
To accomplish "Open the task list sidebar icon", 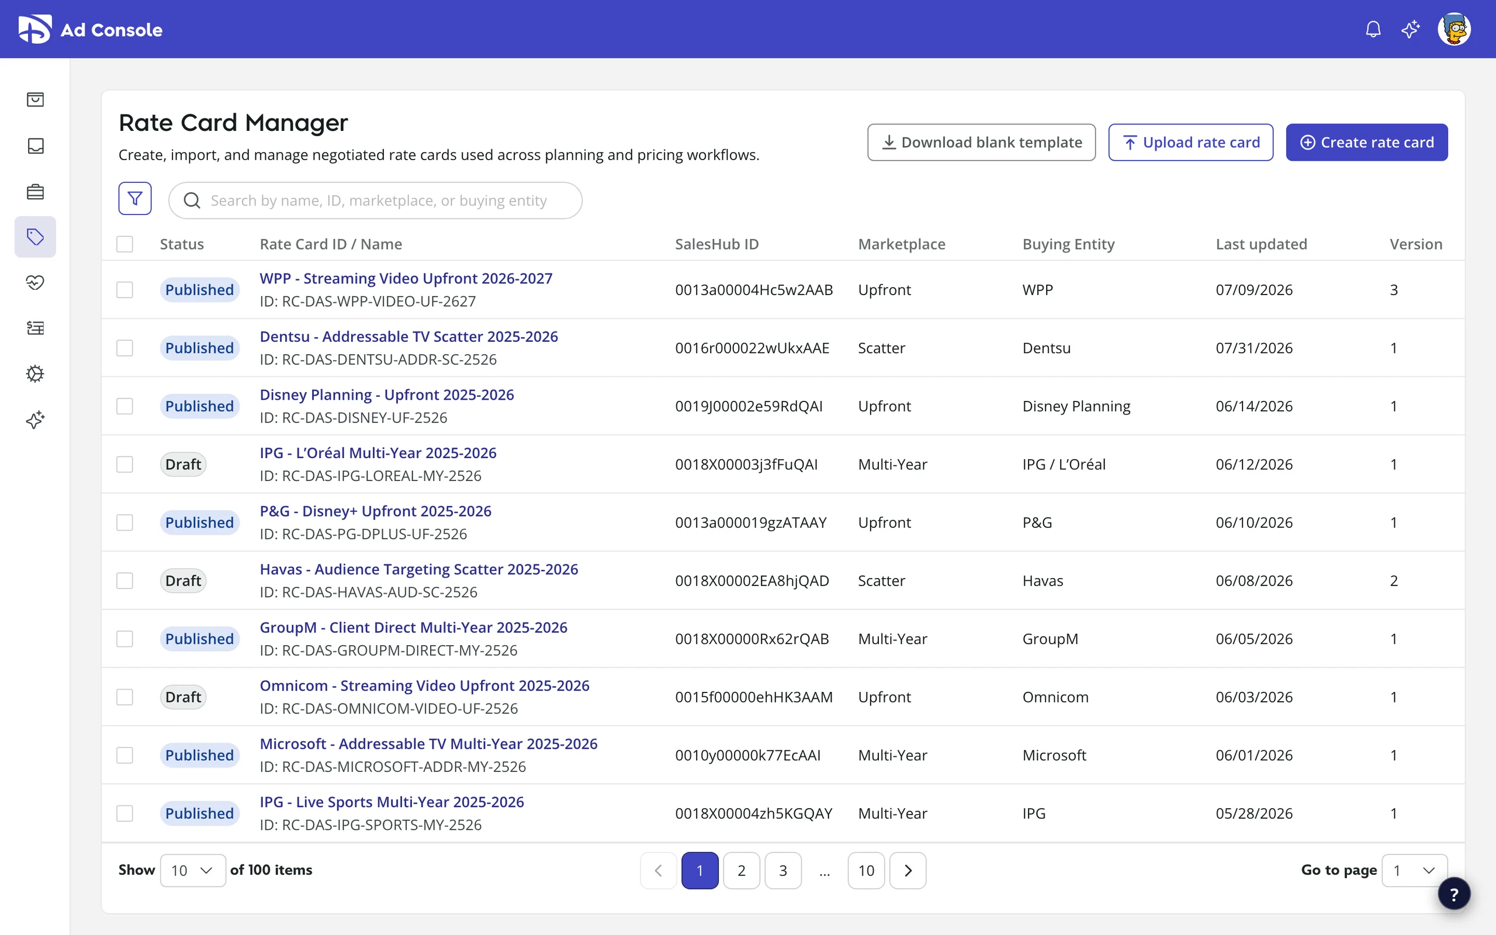I will [35, 328].
